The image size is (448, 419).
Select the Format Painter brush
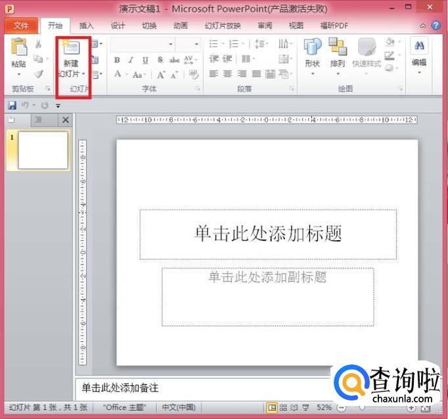(38, 74)
